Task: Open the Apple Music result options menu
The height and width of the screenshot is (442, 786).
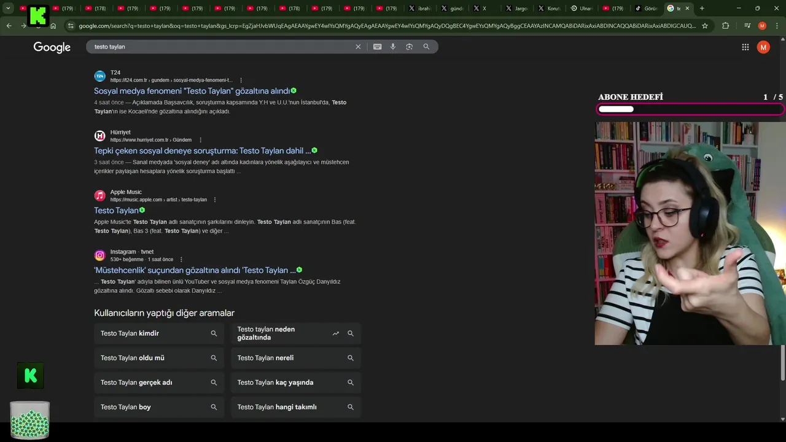Action: click(214, 200)
